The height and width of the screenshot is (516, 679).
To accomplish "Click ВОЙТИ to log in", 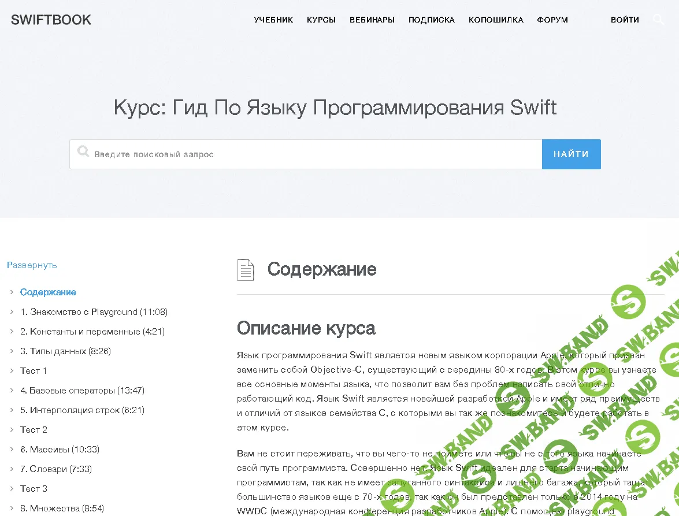I will coord(625,19).
